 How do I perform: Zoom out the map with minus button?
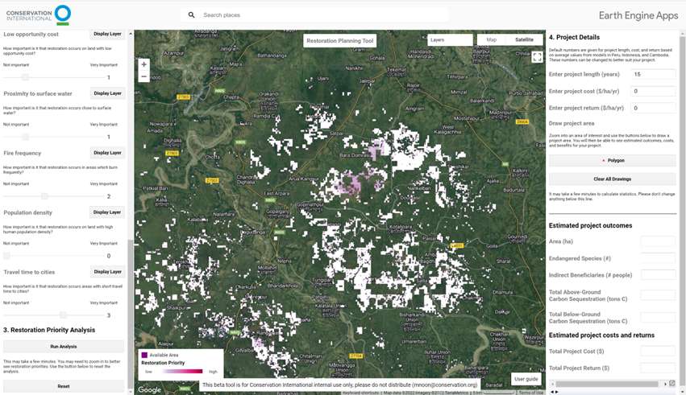144,76
